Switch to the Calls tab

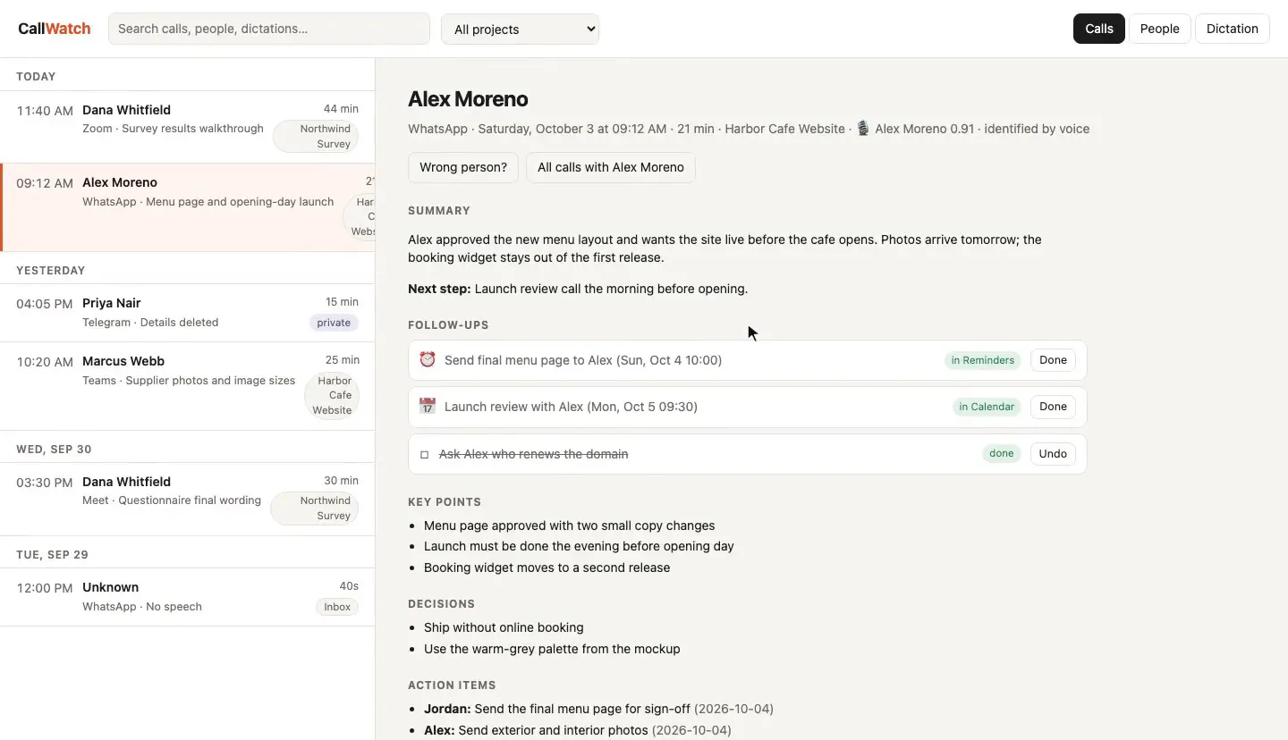coord(1099,29)
